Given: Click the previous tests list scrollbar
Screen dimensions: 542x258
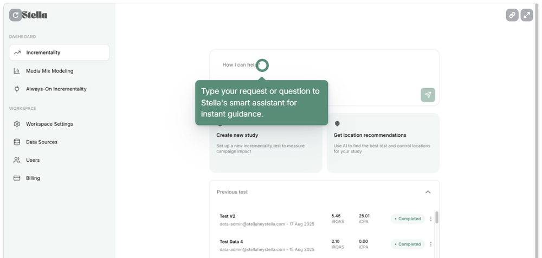Looking at the screenshot, I should point(437,217).
